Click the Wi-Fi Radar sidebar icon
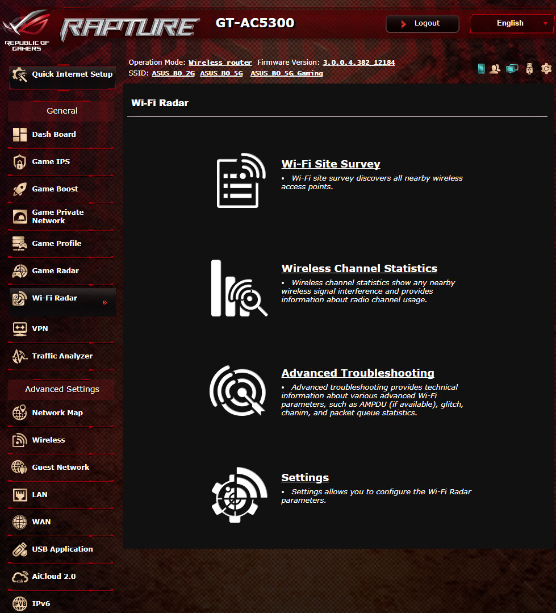 (19, 298)
